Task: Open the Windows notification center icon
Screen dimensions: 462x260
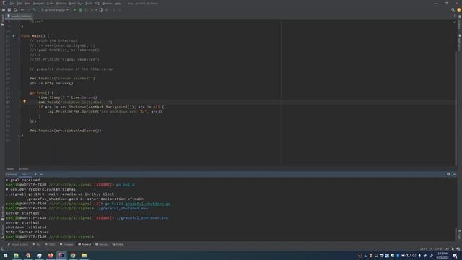Action: 456,255
